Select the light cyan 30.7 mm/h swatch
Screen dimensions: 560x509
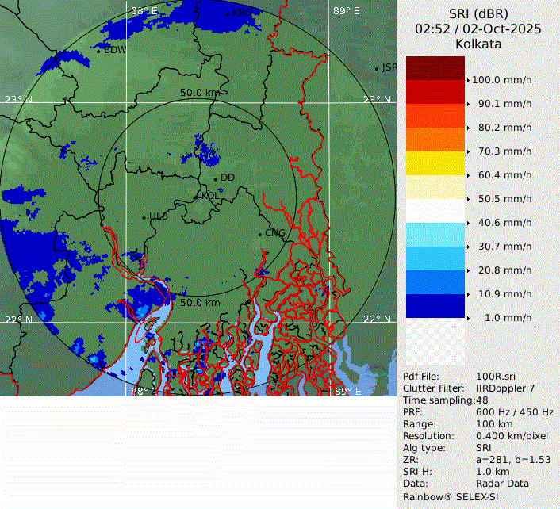435,235
